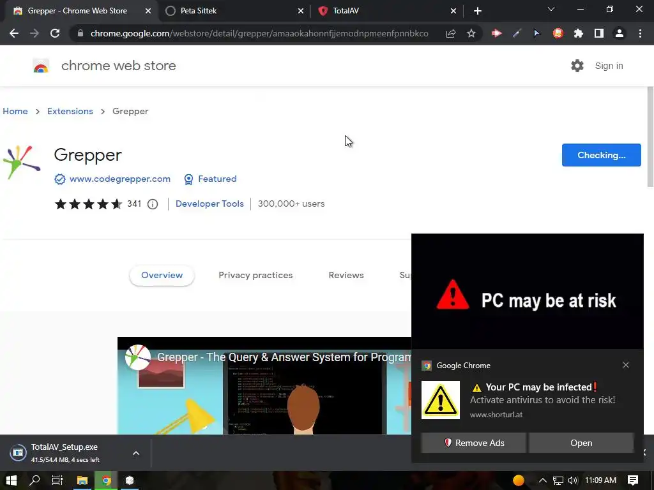Click the Open button in notification
654x490 pixels.
pos(581,443)
